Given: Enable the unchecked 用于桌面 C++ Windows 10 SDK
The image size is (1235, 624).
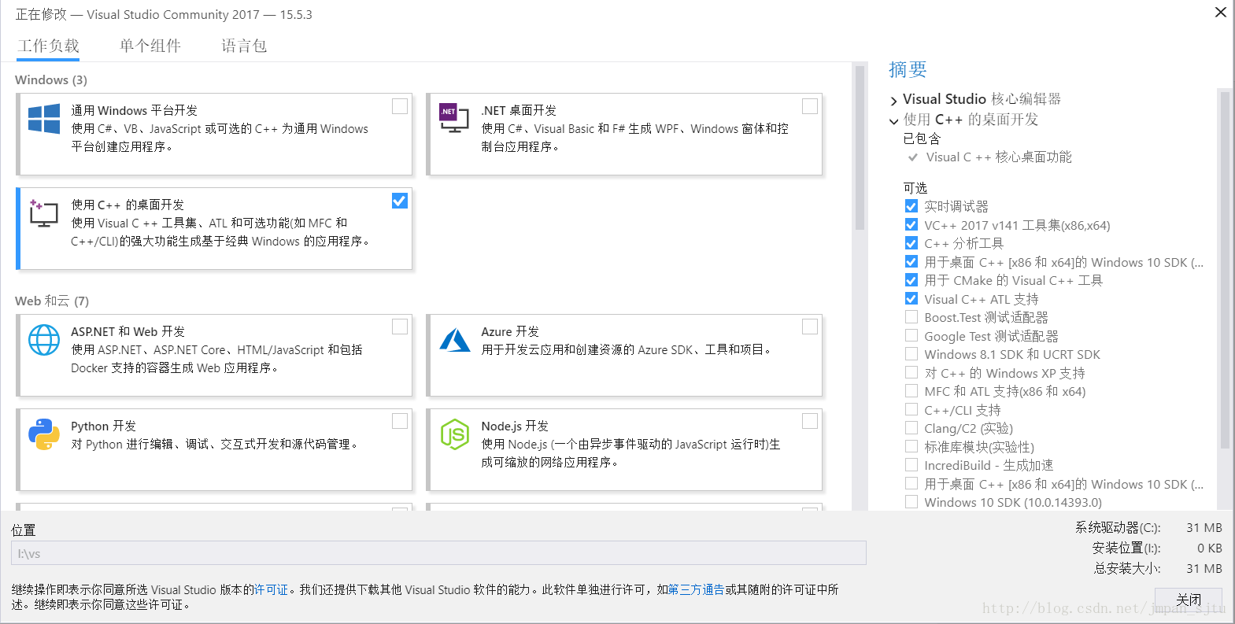Looking at the screenshot, I should pos(911,484).
